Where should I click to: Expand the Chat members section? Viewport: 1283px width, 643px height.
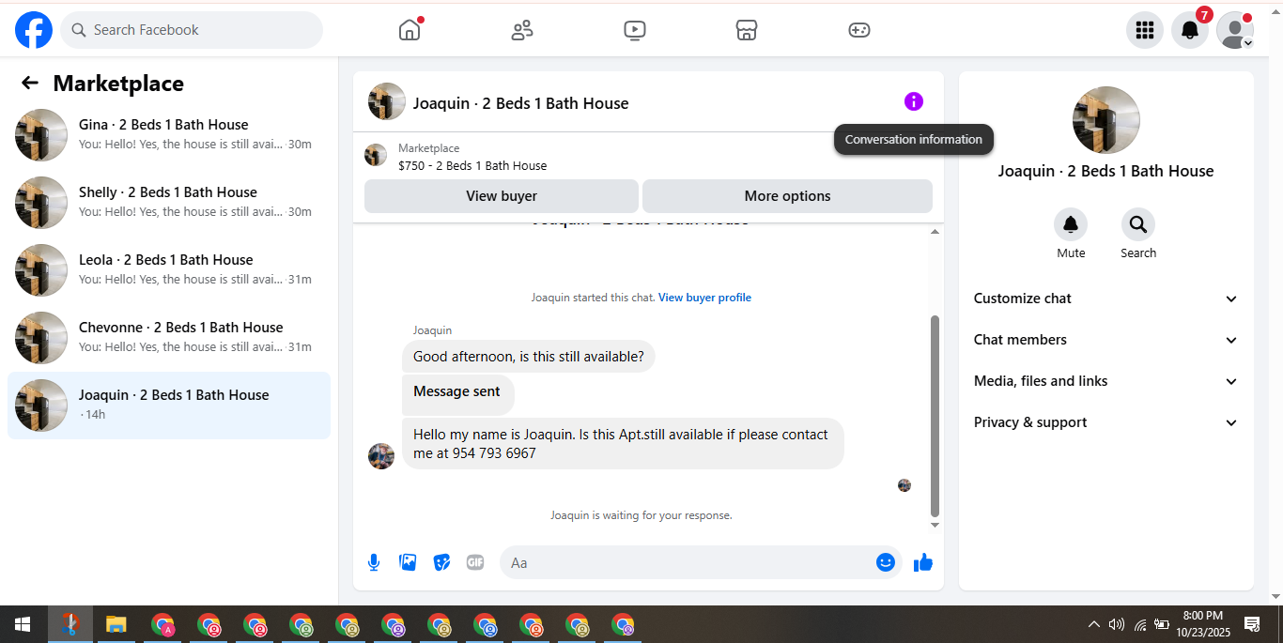coord(1106,340)
